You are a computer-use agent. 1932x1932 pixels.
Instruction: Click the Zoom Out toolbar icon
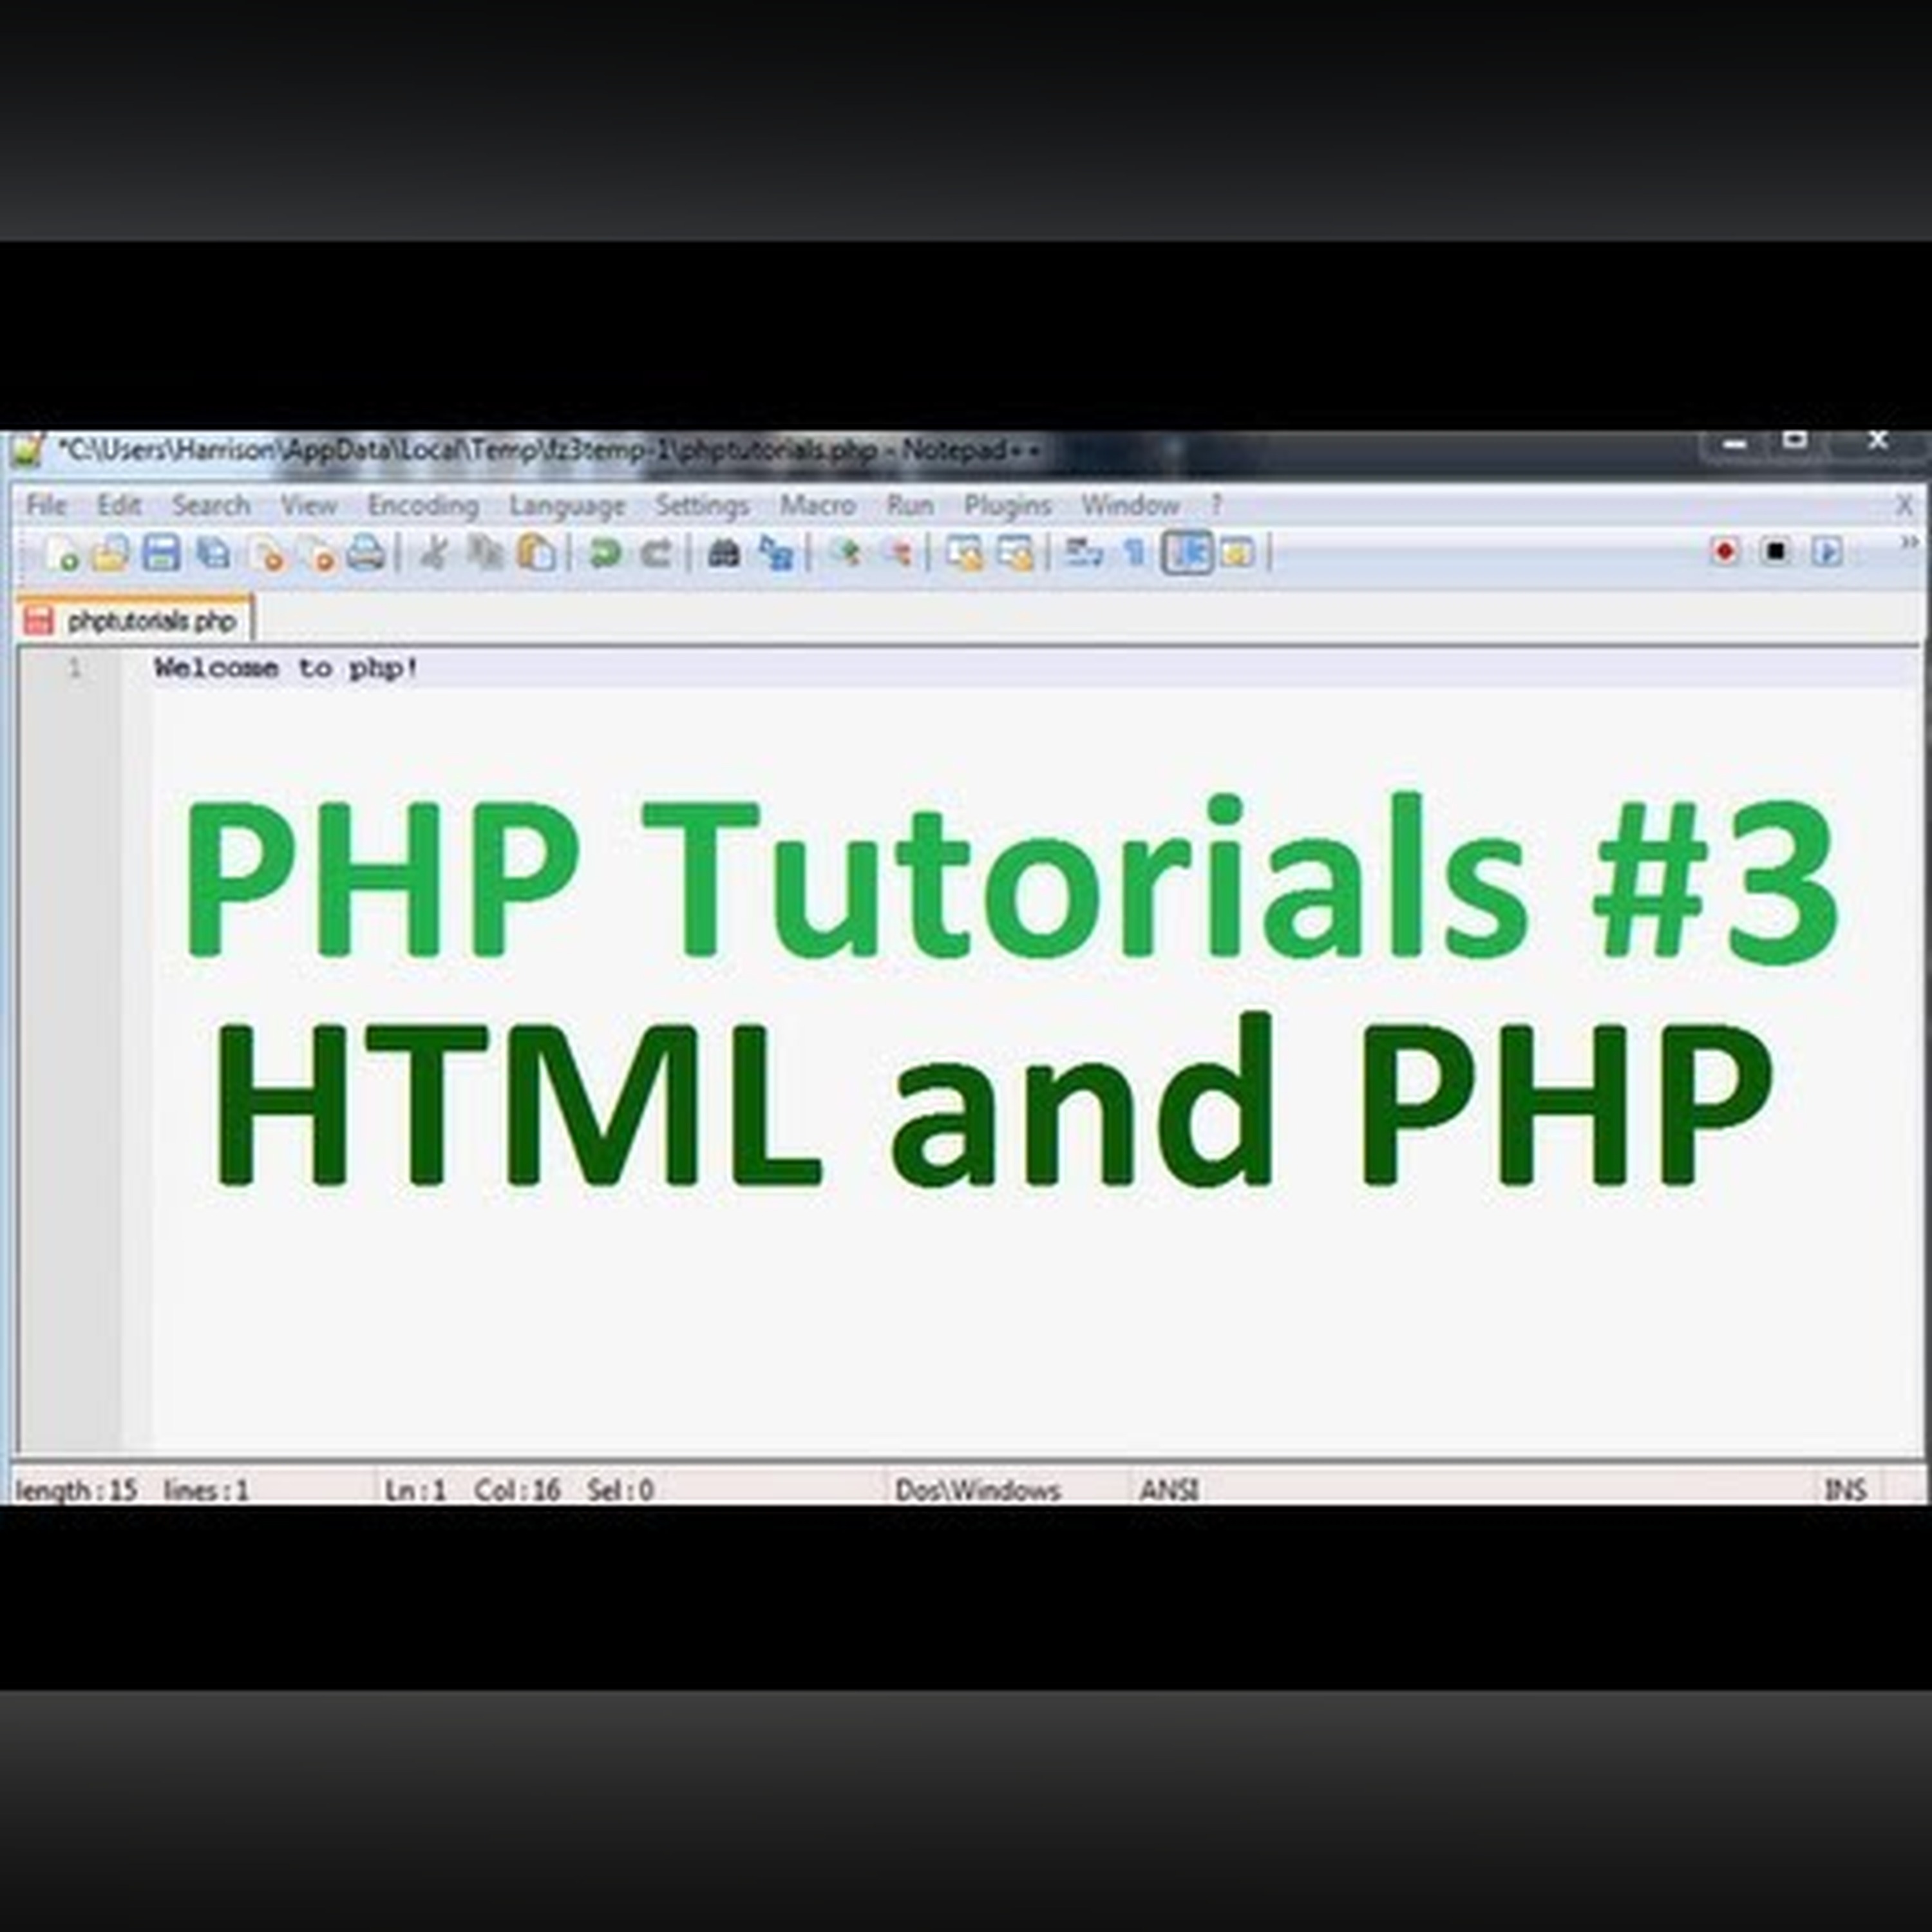[897, 553]
